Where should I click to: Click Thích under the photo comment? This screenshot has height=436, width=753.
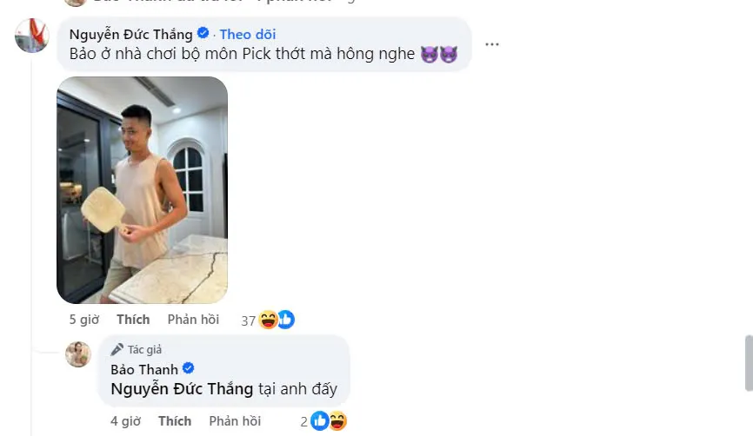click(133, 320)
